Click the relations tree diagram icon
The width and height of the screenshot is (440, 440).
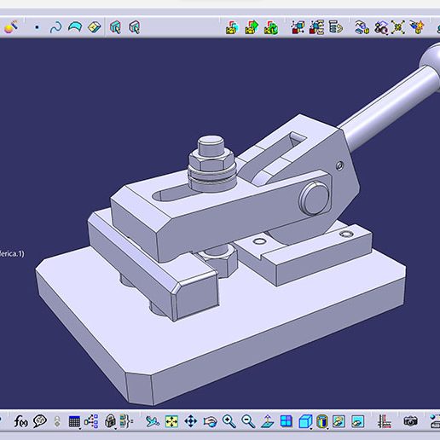(91, 421)
